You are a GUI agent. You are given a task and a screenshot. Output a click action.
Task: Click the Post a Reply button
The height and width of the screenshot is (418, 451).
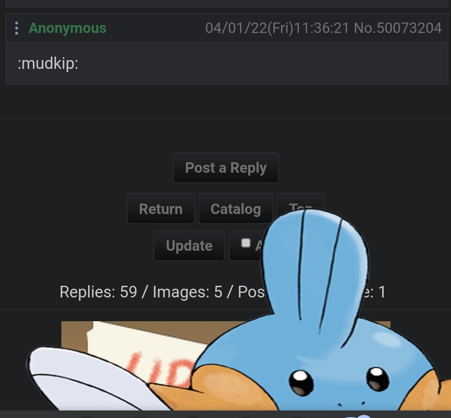coord(226,167)
